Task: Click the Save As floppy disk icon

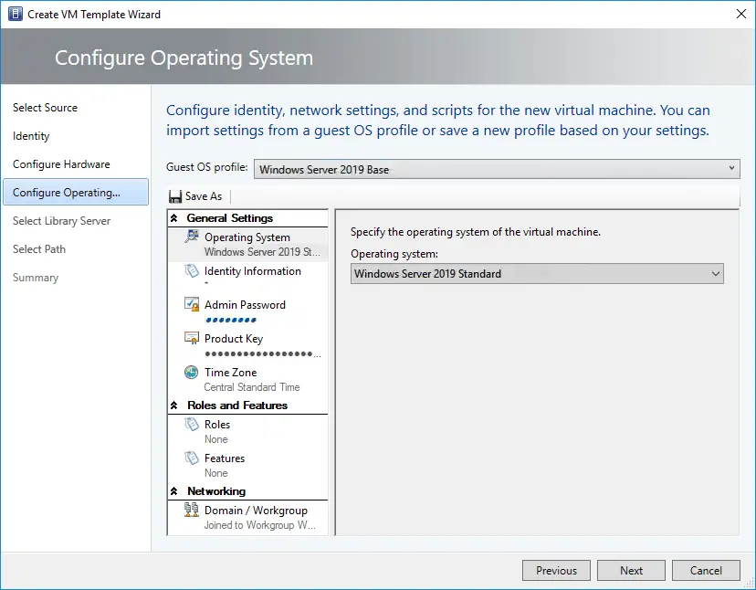Action: (175, 196)
